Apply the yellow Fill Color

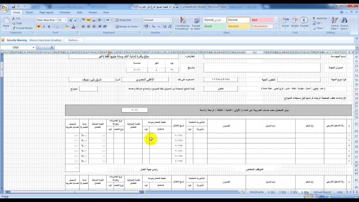click(66, 27)
